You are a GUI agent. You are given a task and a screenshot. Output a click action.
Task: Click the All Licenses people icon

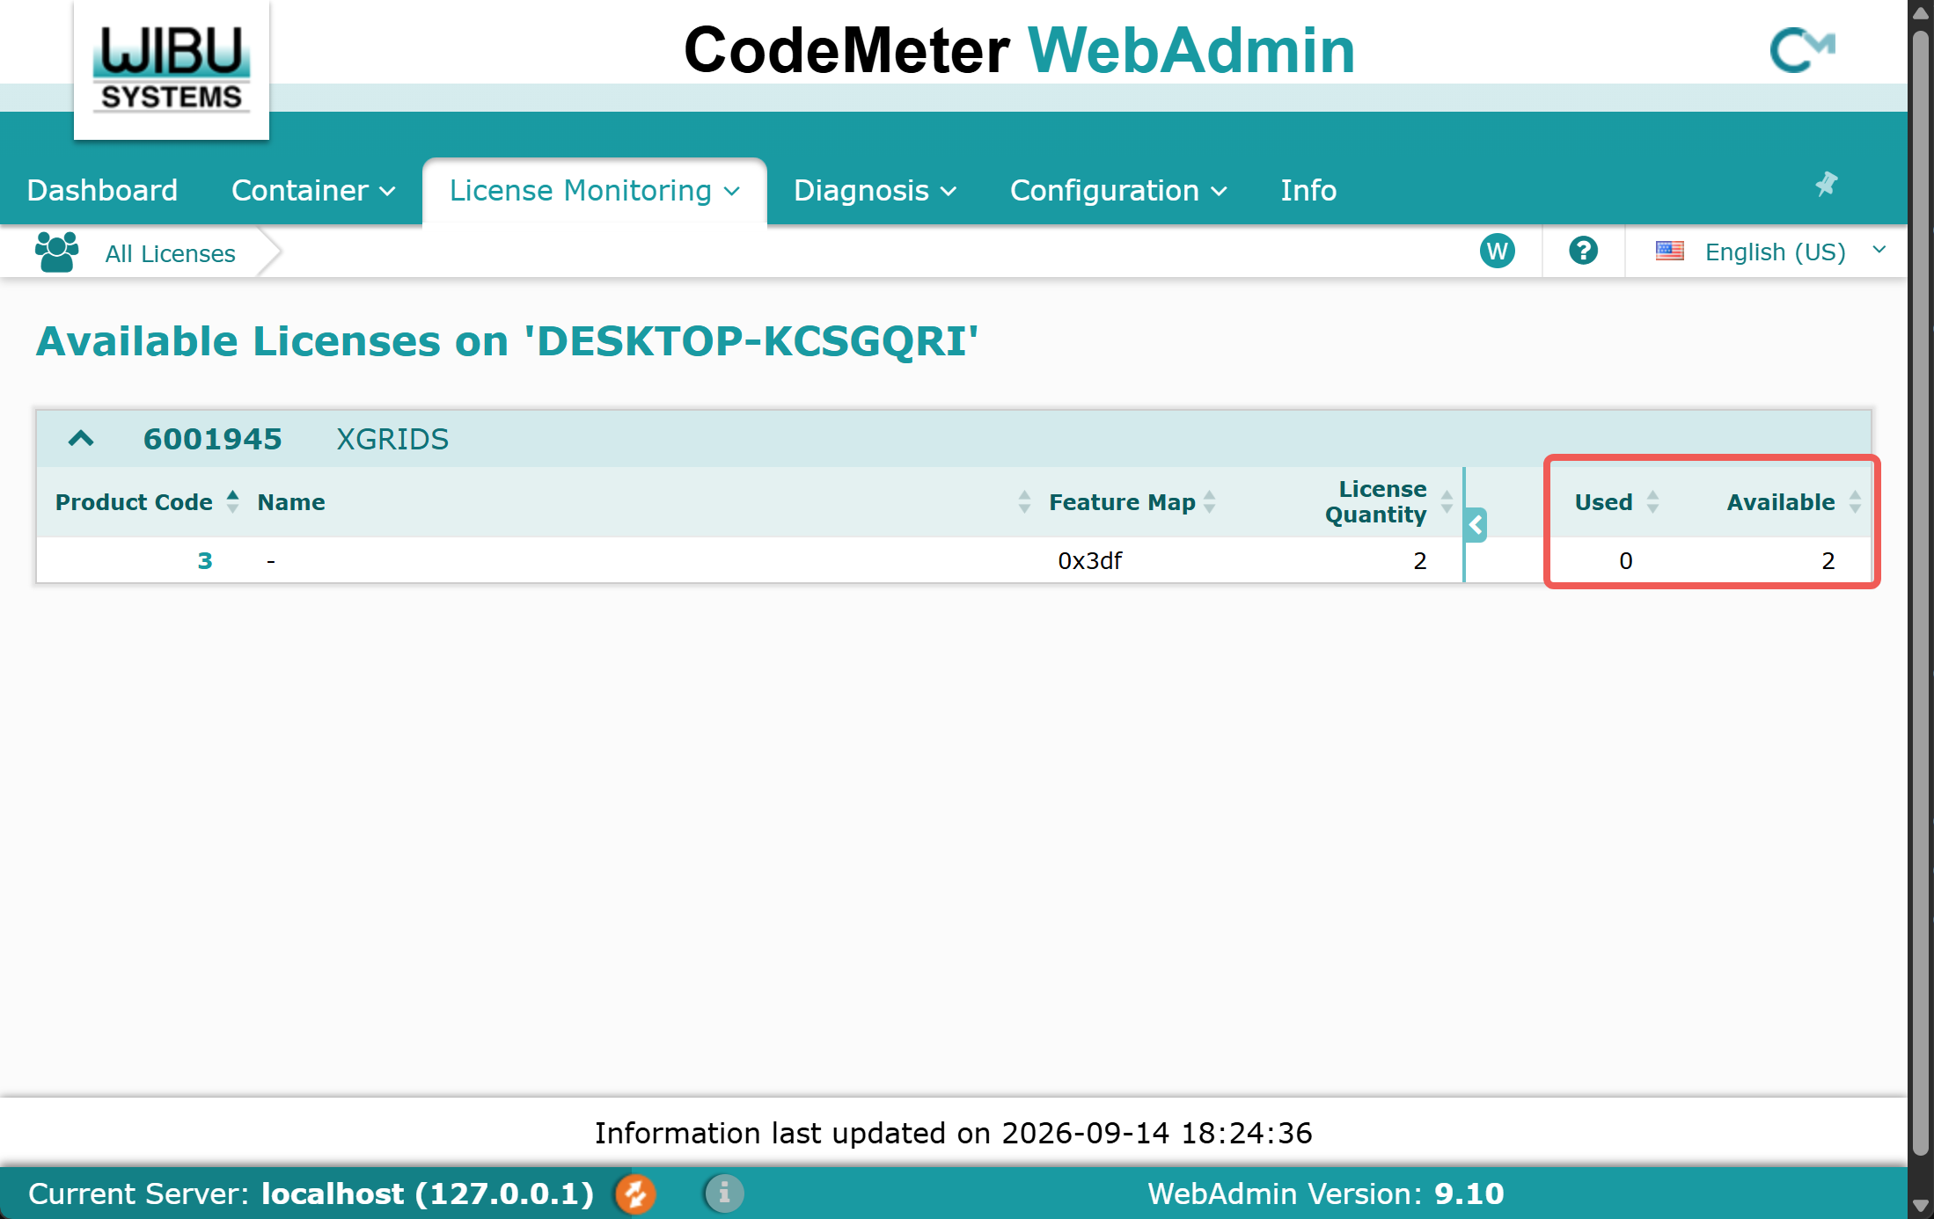[x=56, y=252]
